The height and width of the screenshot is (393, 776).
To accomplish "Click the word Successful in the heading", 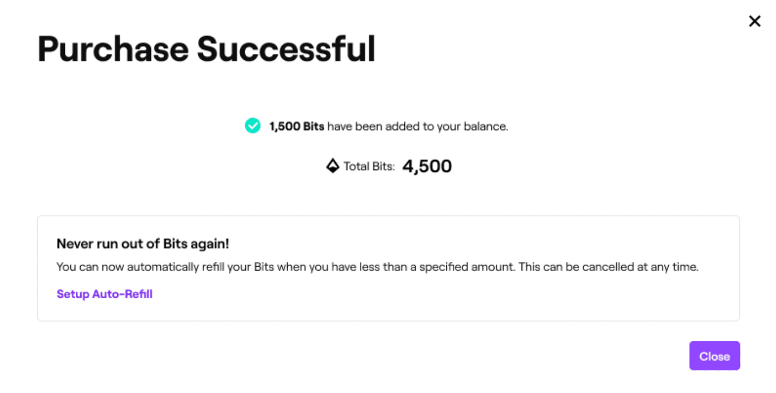I will pos(286,48).
